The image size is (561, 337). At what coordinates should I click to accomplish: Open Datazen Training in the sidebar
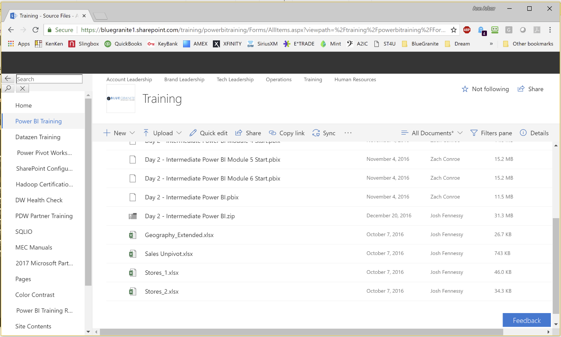(x=38, y=137)
